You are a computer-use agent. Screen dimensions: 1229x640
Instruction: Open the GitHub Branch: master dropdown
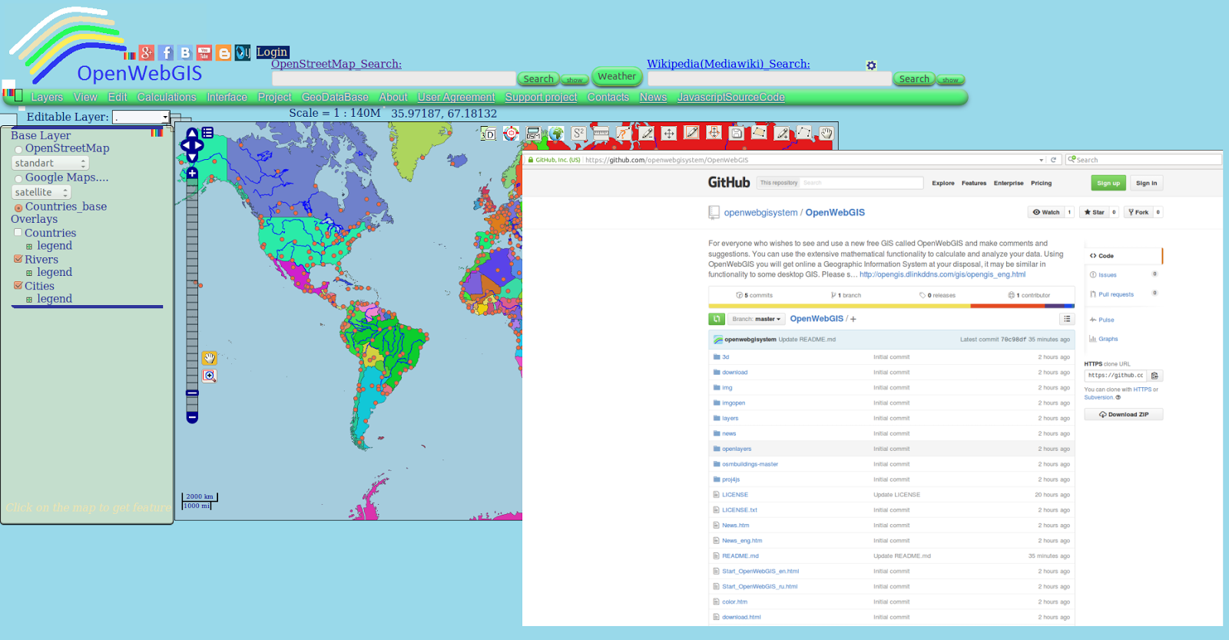click(x=756, y=319)
